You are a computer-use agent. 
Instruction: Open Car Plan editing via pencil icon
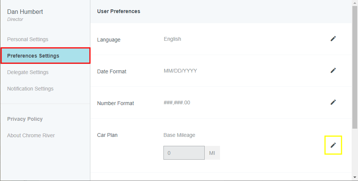[x=333, y=145]
